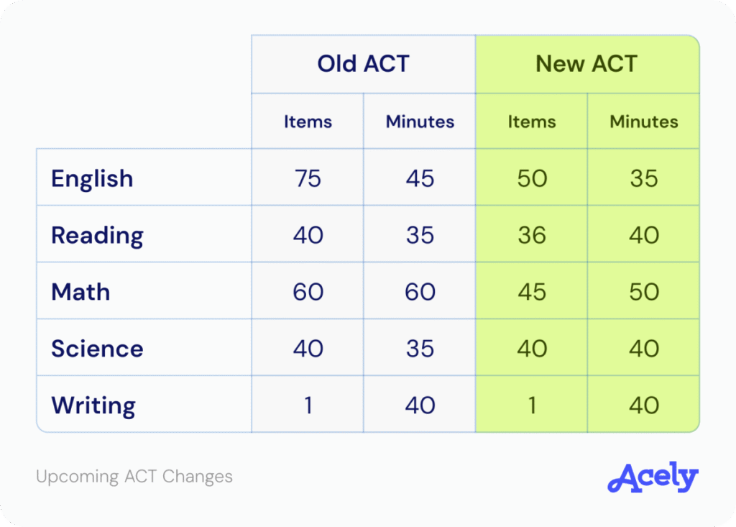Image resolution: width=736 pixels, height=527 pixels.
Task: Click the Items subheader under New ACT
Action: coord(532,122)
